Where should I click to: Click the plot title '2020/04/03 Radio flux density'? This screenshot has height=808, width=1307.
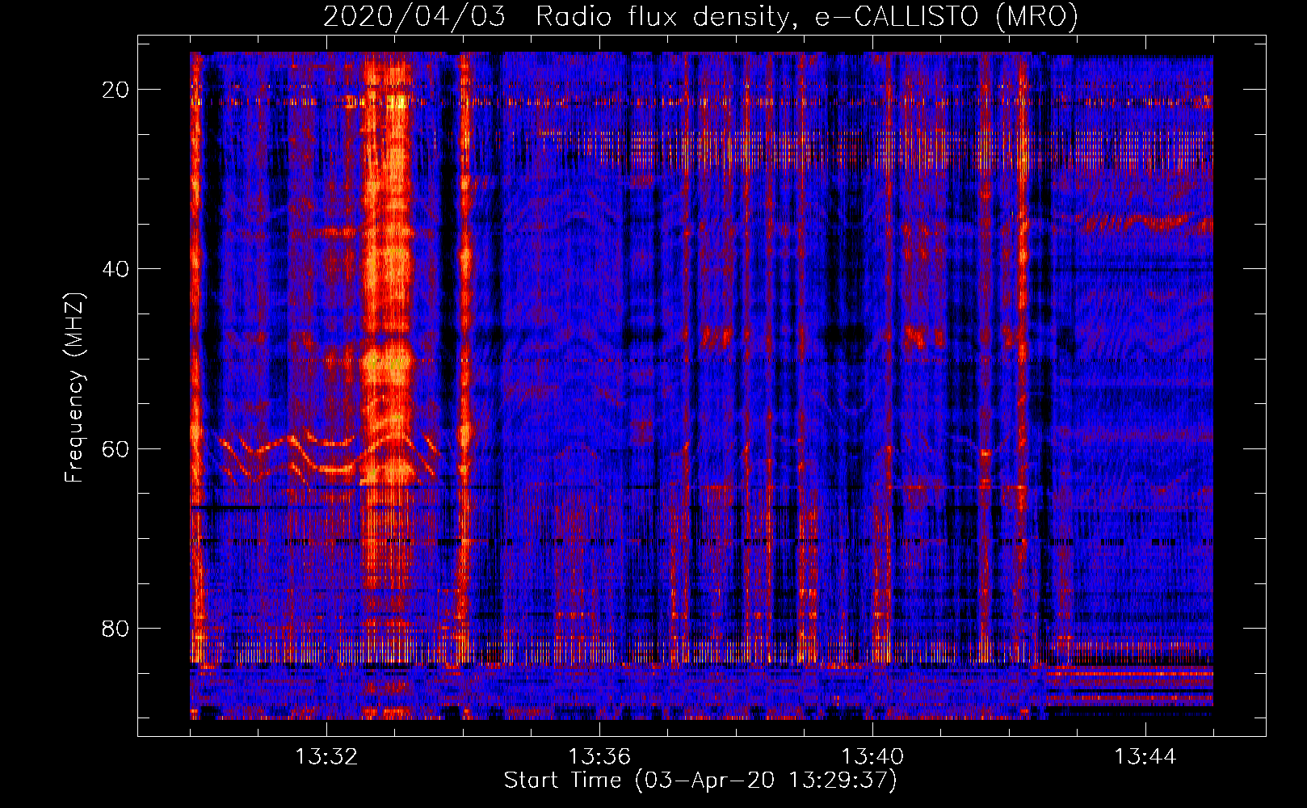[700, 16]
